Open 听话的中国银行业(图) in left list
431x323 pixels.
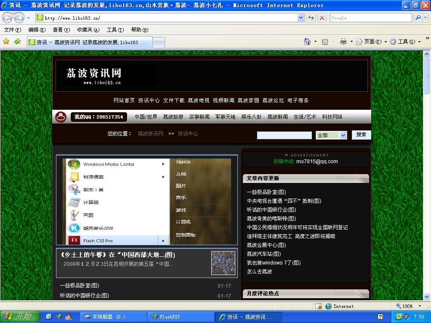click(x=84, y=296)
